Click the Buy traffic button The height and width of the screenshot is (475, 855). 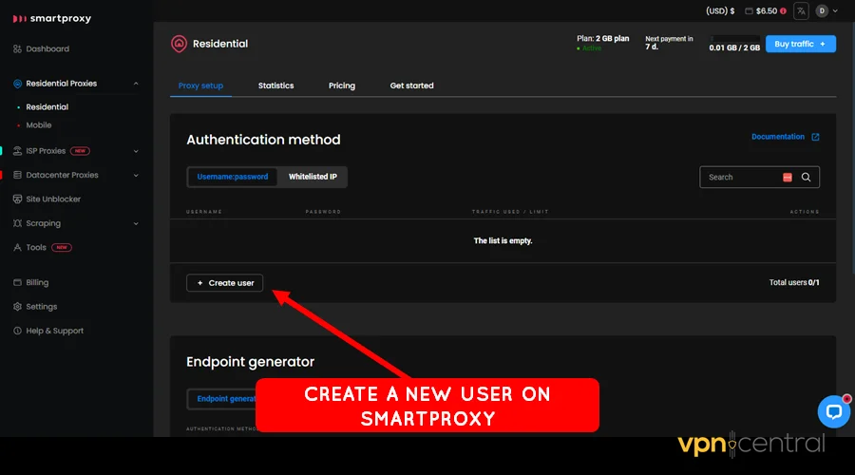point(801,44)
